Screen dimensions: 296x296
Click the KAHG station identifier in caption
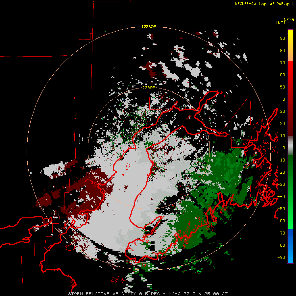174,294
